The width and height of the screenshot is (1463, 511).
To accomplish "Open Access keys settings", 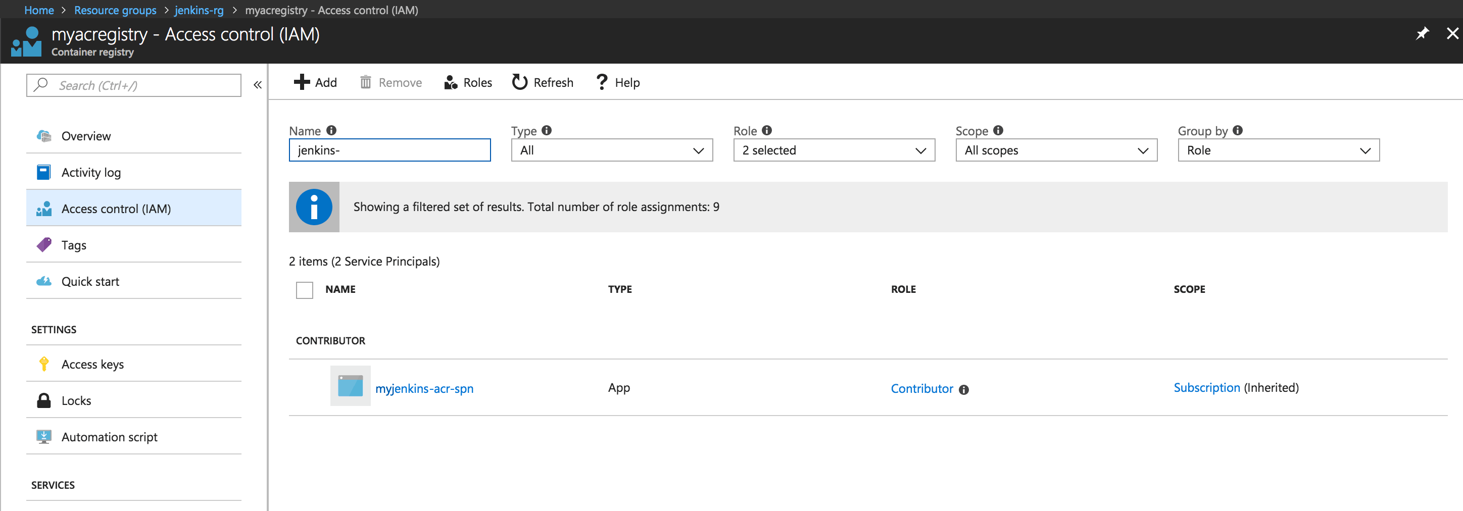I will pos(133,364).
